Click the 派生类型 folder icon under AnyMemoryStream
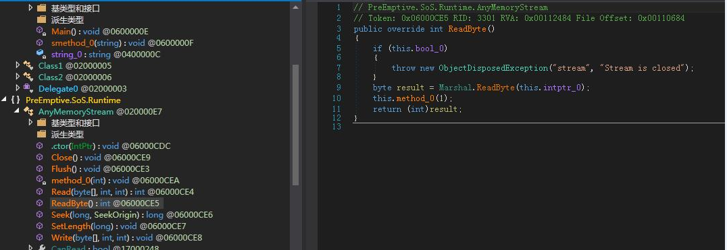This screenshot has width=727, height=250. (41, 135)
